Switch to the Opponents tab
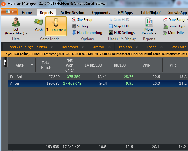Image resolution: width=188 pixels, height=151 pixels. pyautogui.click(x=101, y=13)
